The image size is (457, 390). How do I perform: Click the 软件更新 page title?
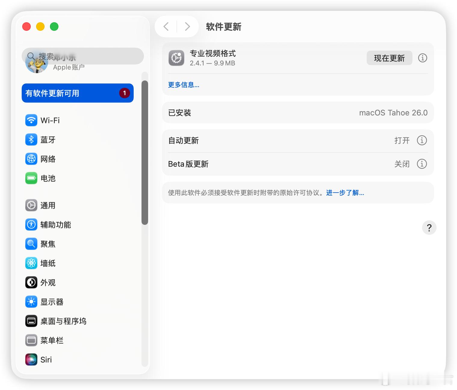[224, 27]
